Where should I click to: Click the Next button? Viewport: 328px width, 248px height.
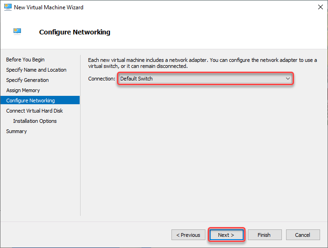pos(226,235)
